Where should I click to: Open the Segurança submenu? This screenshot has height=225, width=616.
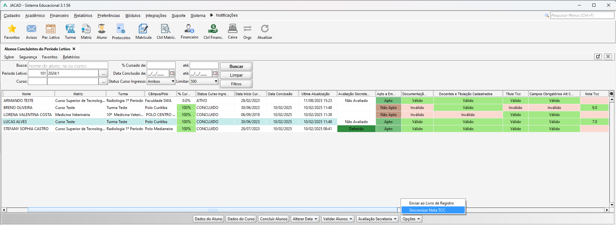pos(28,57)
